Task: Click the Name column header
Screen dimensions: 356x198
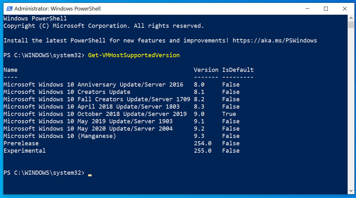Action: click(x=11, y=70)
